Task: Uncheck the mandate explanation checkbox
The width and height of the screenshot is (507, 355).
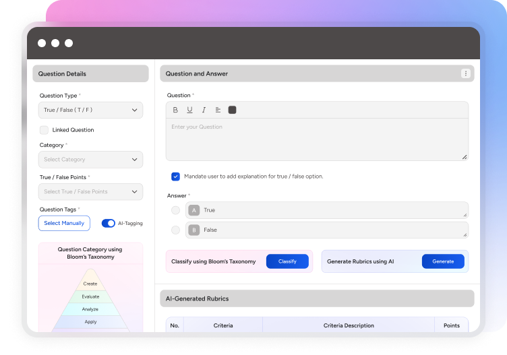Action: pos(175,176)
